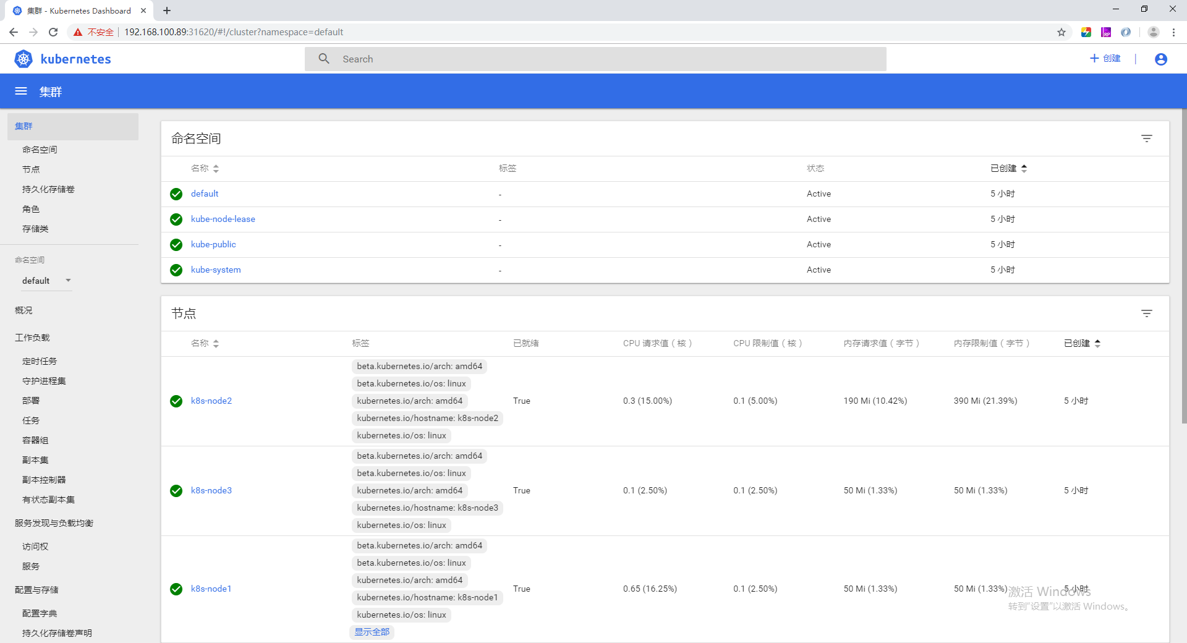Image resolution: width=1187 pixels, height=643 pixels.
Task: Open 节点 in the sidebar
Action: tap(31, 169)
